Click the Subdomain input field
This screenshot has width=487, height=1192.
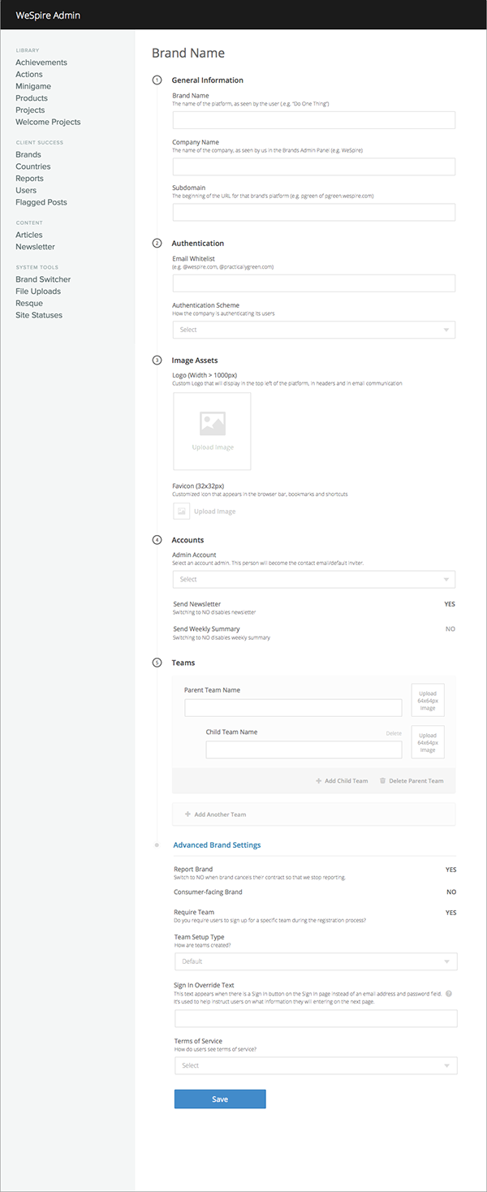[314, 212]
